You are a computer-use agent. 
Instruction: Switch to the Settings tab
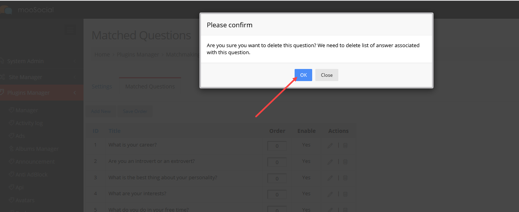pos(102,87)
